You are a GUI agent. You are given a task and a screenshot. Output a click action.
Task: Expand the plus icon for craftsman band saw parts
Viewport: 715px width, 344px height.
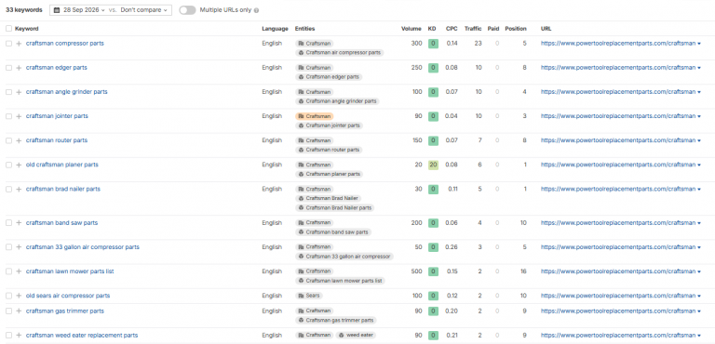19,223
